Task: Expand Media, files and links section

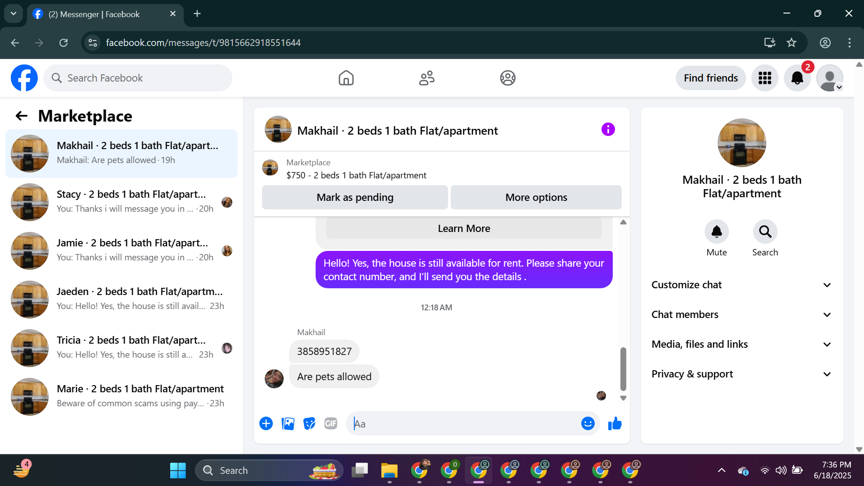Action: 742,344
